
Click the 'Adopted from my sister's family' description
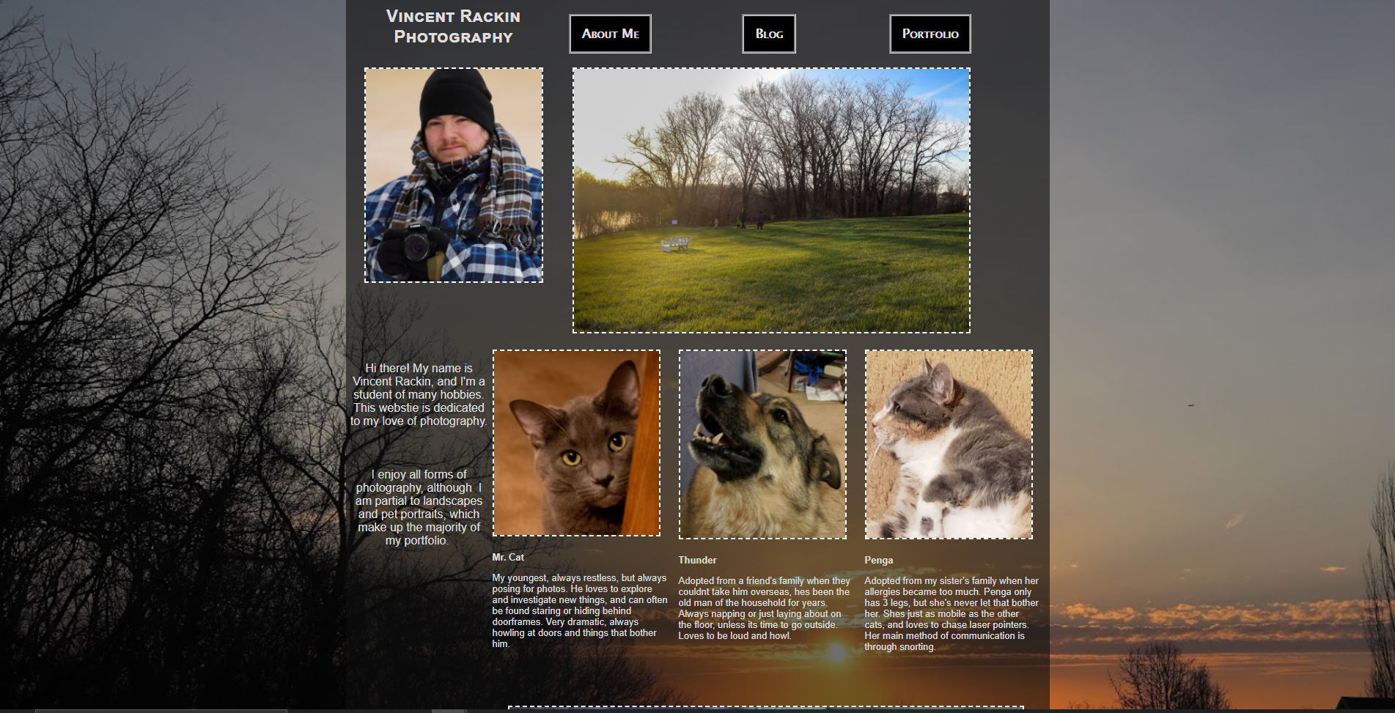pos(952,613)
